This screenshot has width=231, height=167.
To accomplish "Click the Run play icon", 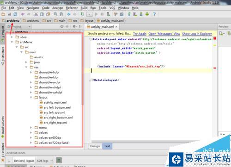I will point(97,14).
